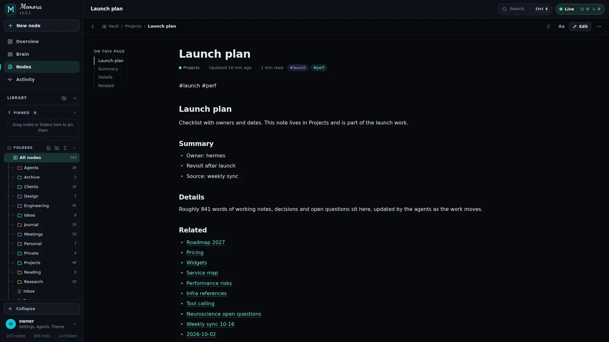Expand the owner account menu chevron
The height and width of the screenshot is (342, 609).
[x=75, y=324]
